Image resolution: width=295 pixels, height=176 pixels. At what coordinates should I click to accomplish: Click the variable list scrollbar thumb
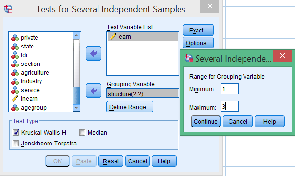pyautogui.click(x=76, y=96)
